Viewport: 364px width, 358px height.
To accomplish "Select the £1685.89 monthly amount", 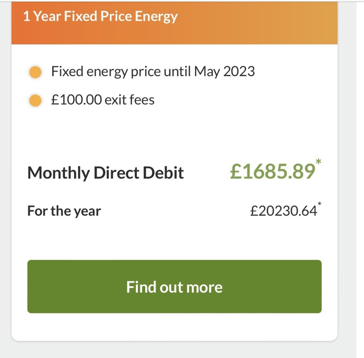I will [272, 171].
